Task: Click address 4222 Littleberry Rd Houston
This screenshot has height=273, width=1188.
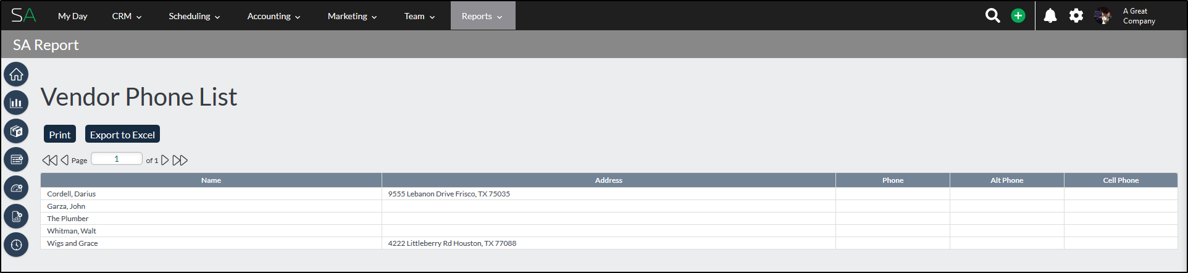Action: tap(452, 243)
